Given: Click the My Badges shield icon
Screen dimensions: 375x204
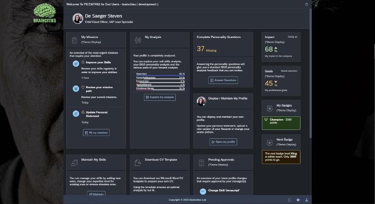Looking at the screenshot, I should click(270, 108).
